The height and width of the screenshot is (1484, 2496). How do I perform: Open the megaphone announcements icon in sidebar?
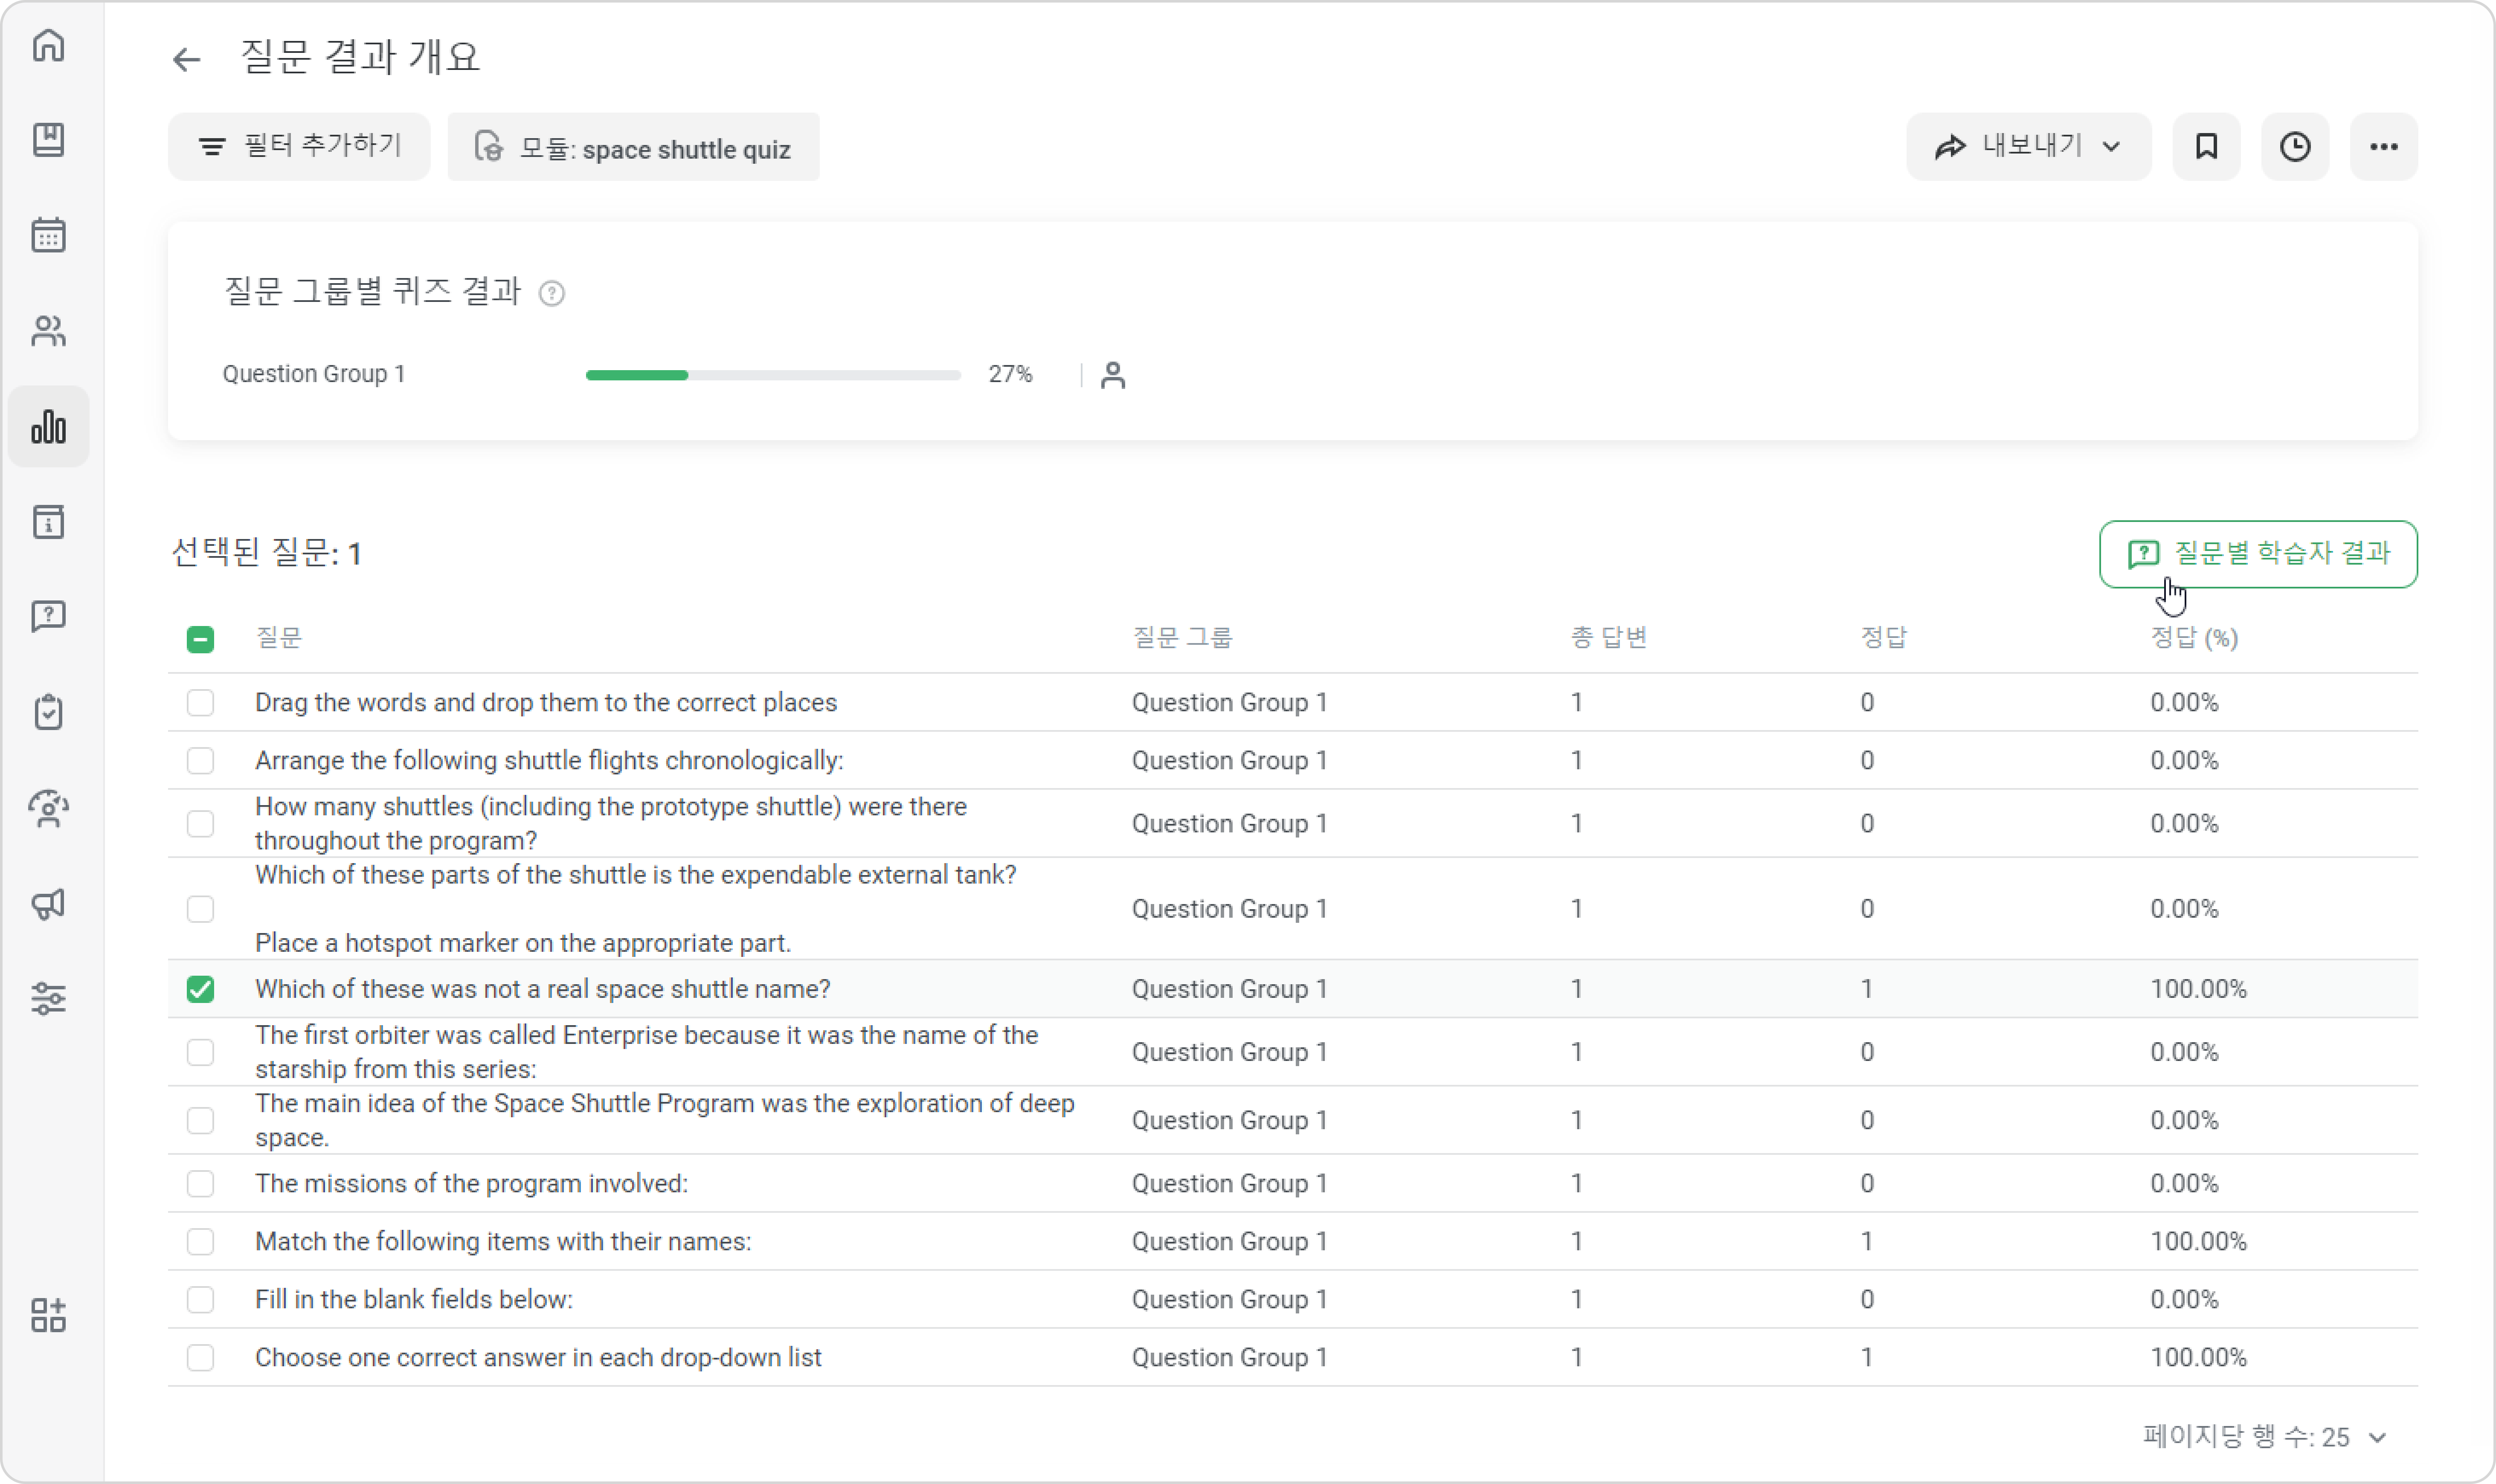[48, 904]
